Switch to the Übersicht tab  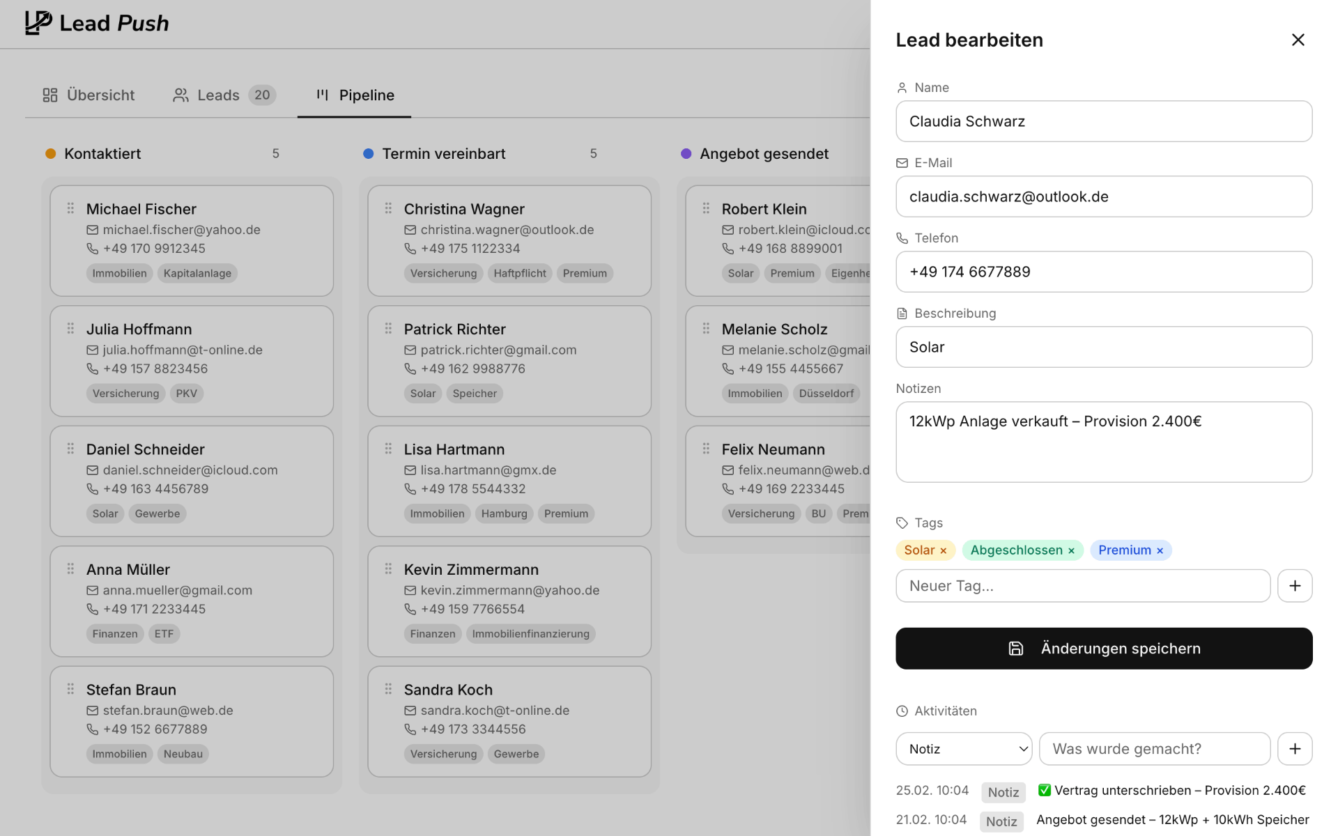point(89,95)
